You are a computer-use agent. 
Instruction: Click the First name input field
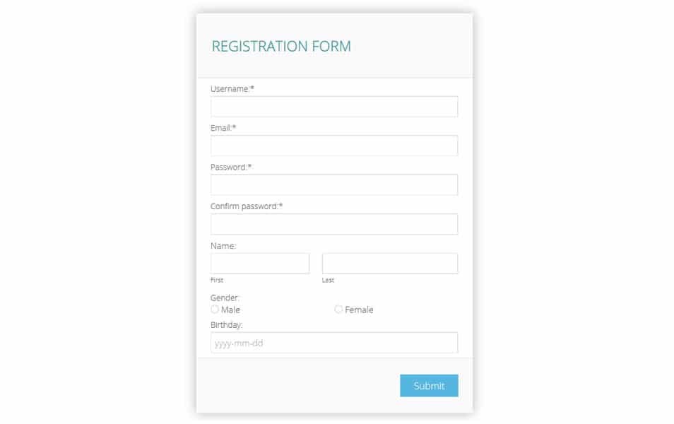coord(259,264)
